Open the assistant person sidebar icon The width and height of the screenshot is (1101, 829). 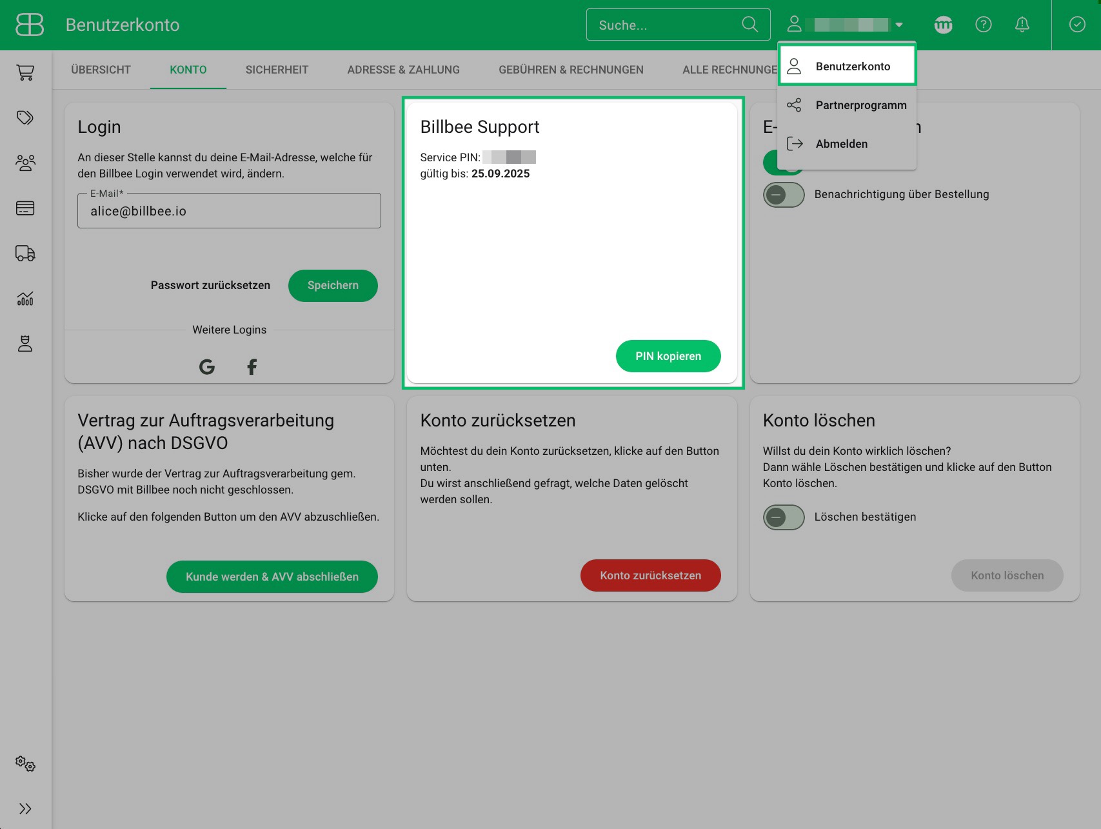coord(25,343)
